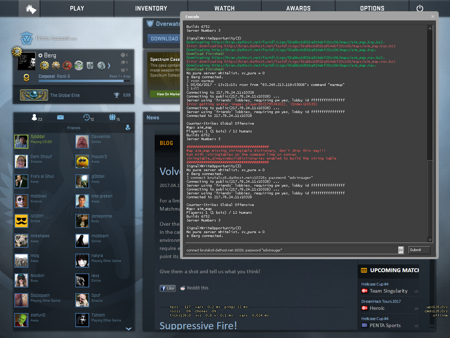Open the AWARDS menu

coord(298,8)
